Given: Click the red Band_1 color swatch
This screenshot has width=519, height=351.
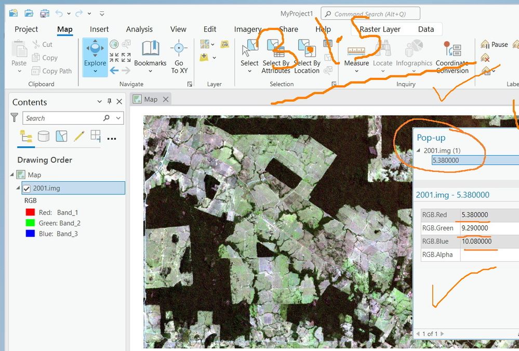Looking at the screenshot, I should pos(30,212).
